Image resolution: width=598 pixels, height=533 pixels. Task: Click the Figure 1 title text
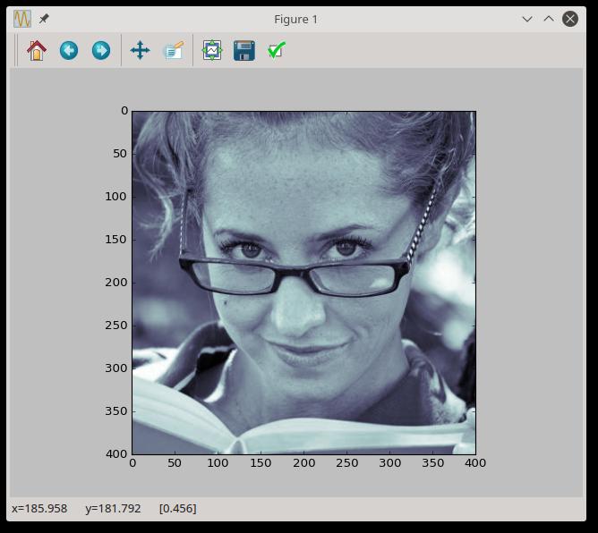(295, 19)
